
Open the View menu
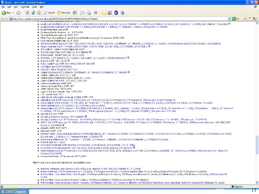pos(16,7)
